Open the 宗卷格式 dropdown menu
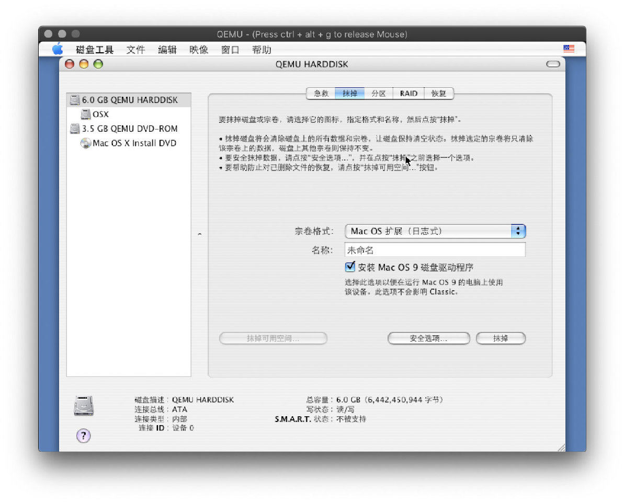Image resolution: width=624 pixels, height=502 pixels. click(x=435, y=231)
